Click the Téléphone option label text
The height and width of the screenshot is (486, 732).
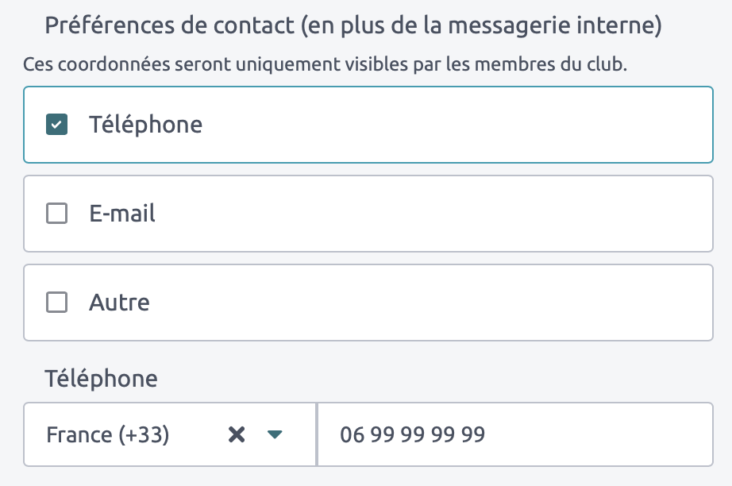tap(145, 125)
